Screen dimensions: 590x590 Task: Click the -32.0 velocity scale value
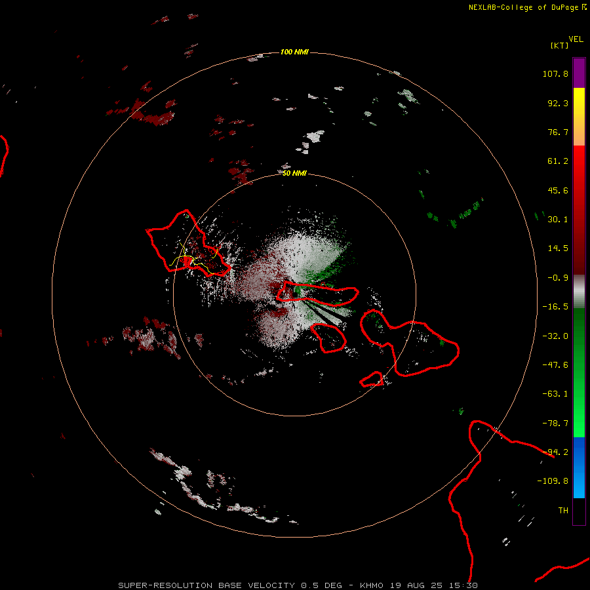pyautogui.click(x=555, y=336)
